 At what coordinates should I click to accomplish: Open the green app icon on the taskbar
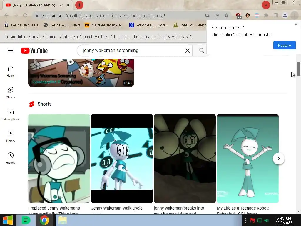pyautogui.click(x=26, y=220)
